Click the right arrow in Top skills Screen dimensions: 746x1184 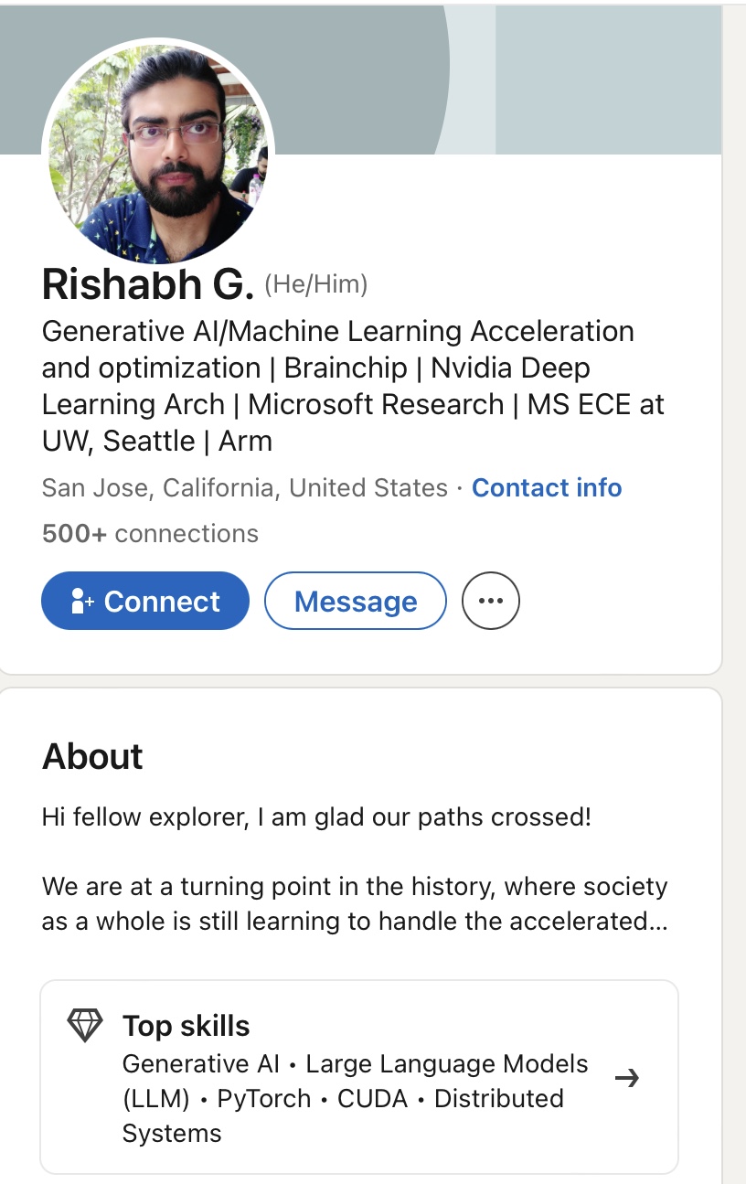pos(627,1079)
